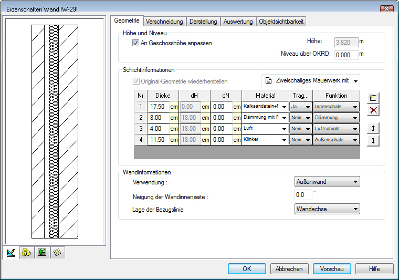Click the dH column header
This screenshot has height=280, width=399.
click(x=194, y=96)
